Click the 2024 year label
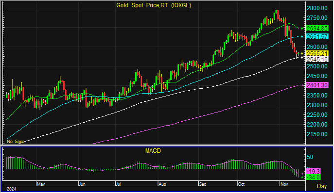The width and height of the screenshot is (334, 193). [x=12, y=189]
